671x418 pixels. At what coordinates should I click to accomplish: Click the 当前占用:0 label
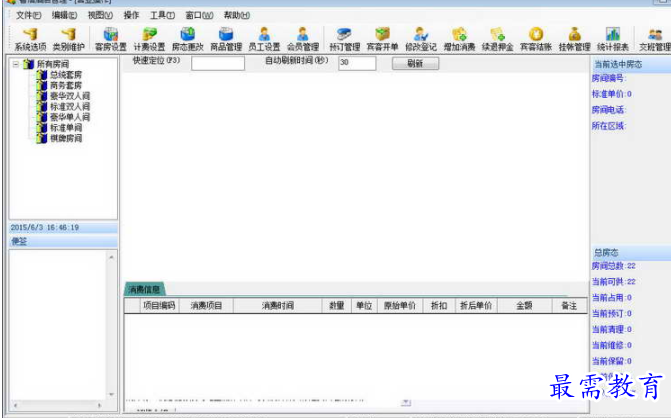(611, 298)
